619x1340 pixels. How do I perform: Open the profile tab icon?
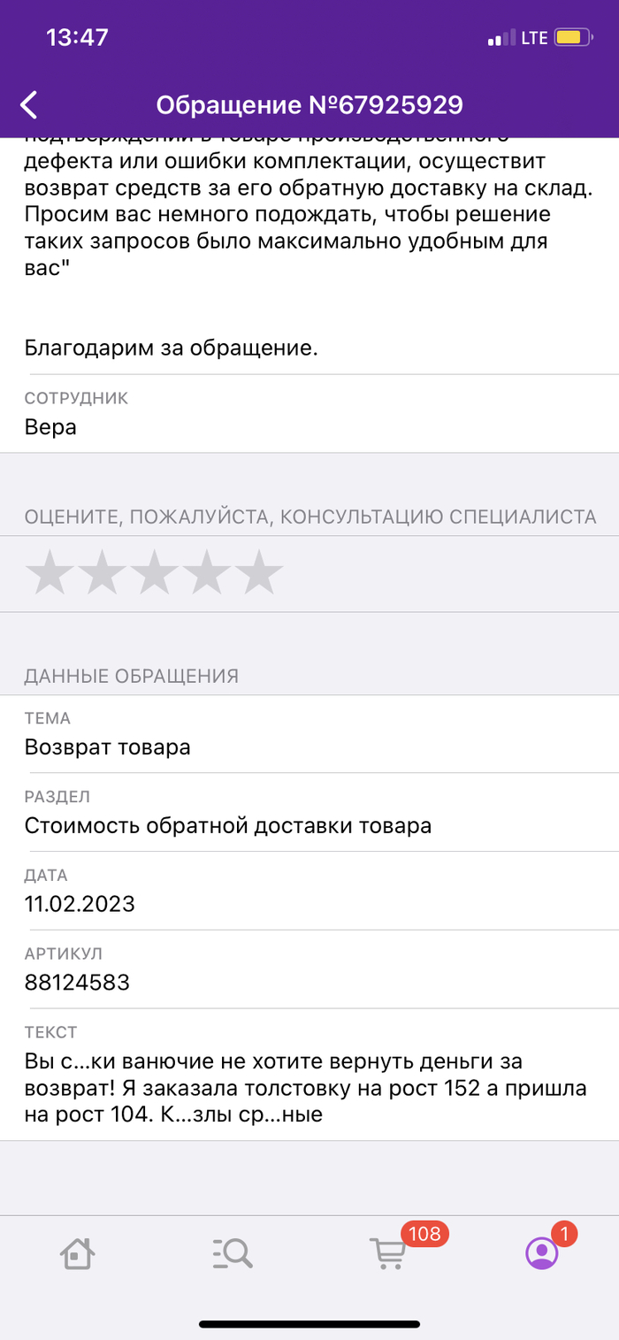[x=541, y=1252]
